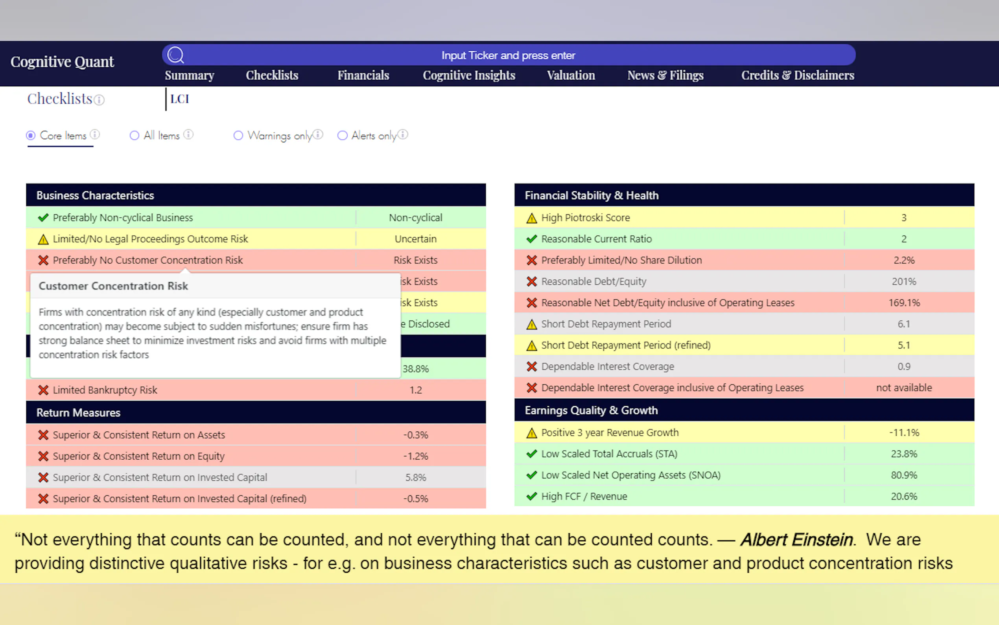
Task: Select the Core Items radio button
Action: pyautogui.click(x=31, y=135)
